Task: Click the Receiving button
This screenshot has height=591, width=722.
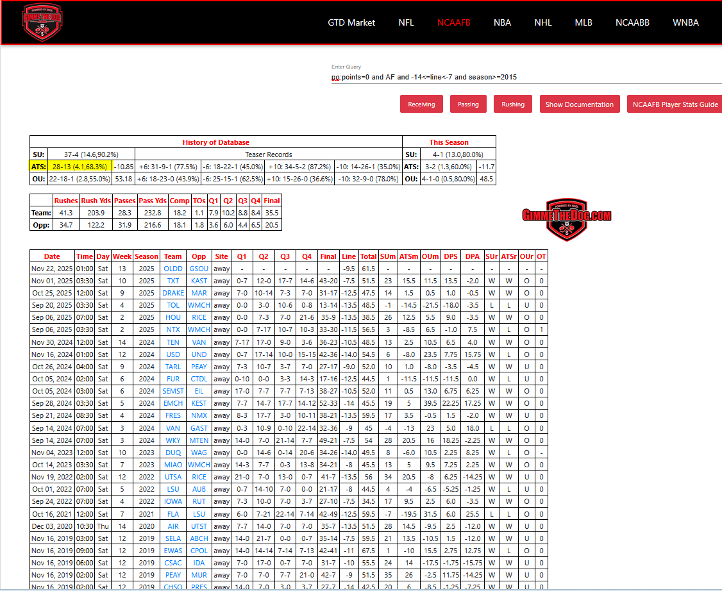Action: (x=421, y=104)
